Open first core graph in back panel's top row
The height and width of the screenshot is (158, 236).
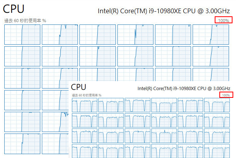22,35
